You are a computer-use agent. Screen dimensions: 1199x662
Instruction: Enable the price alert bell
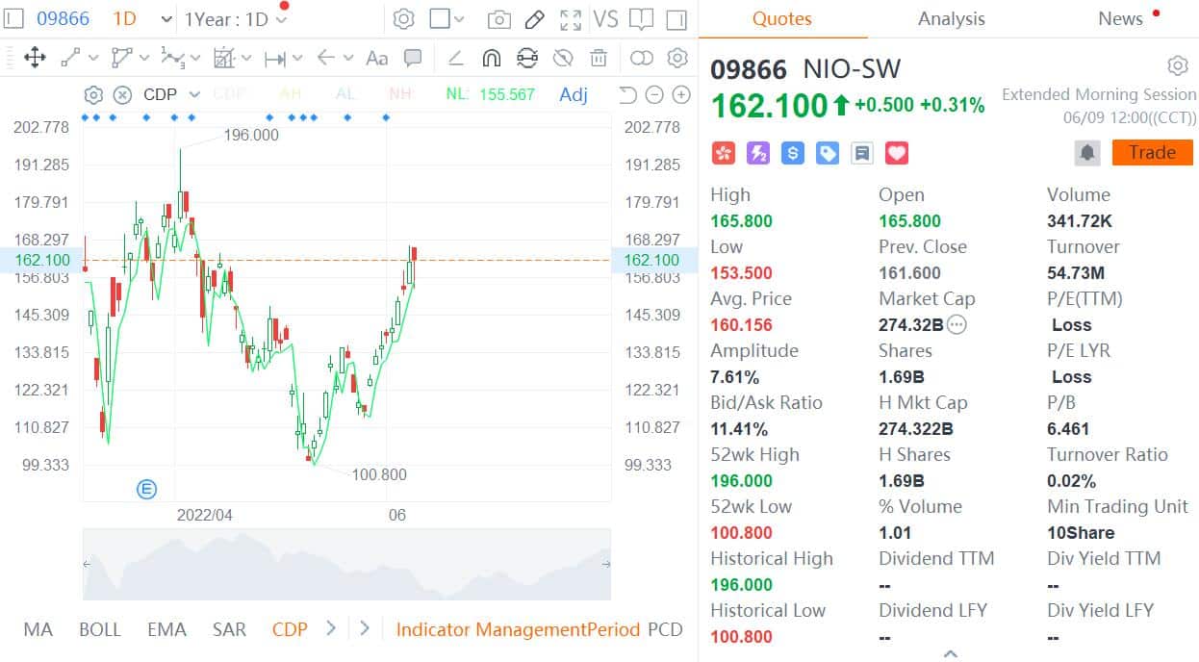pyautogui.click(x=1088, y=152)
